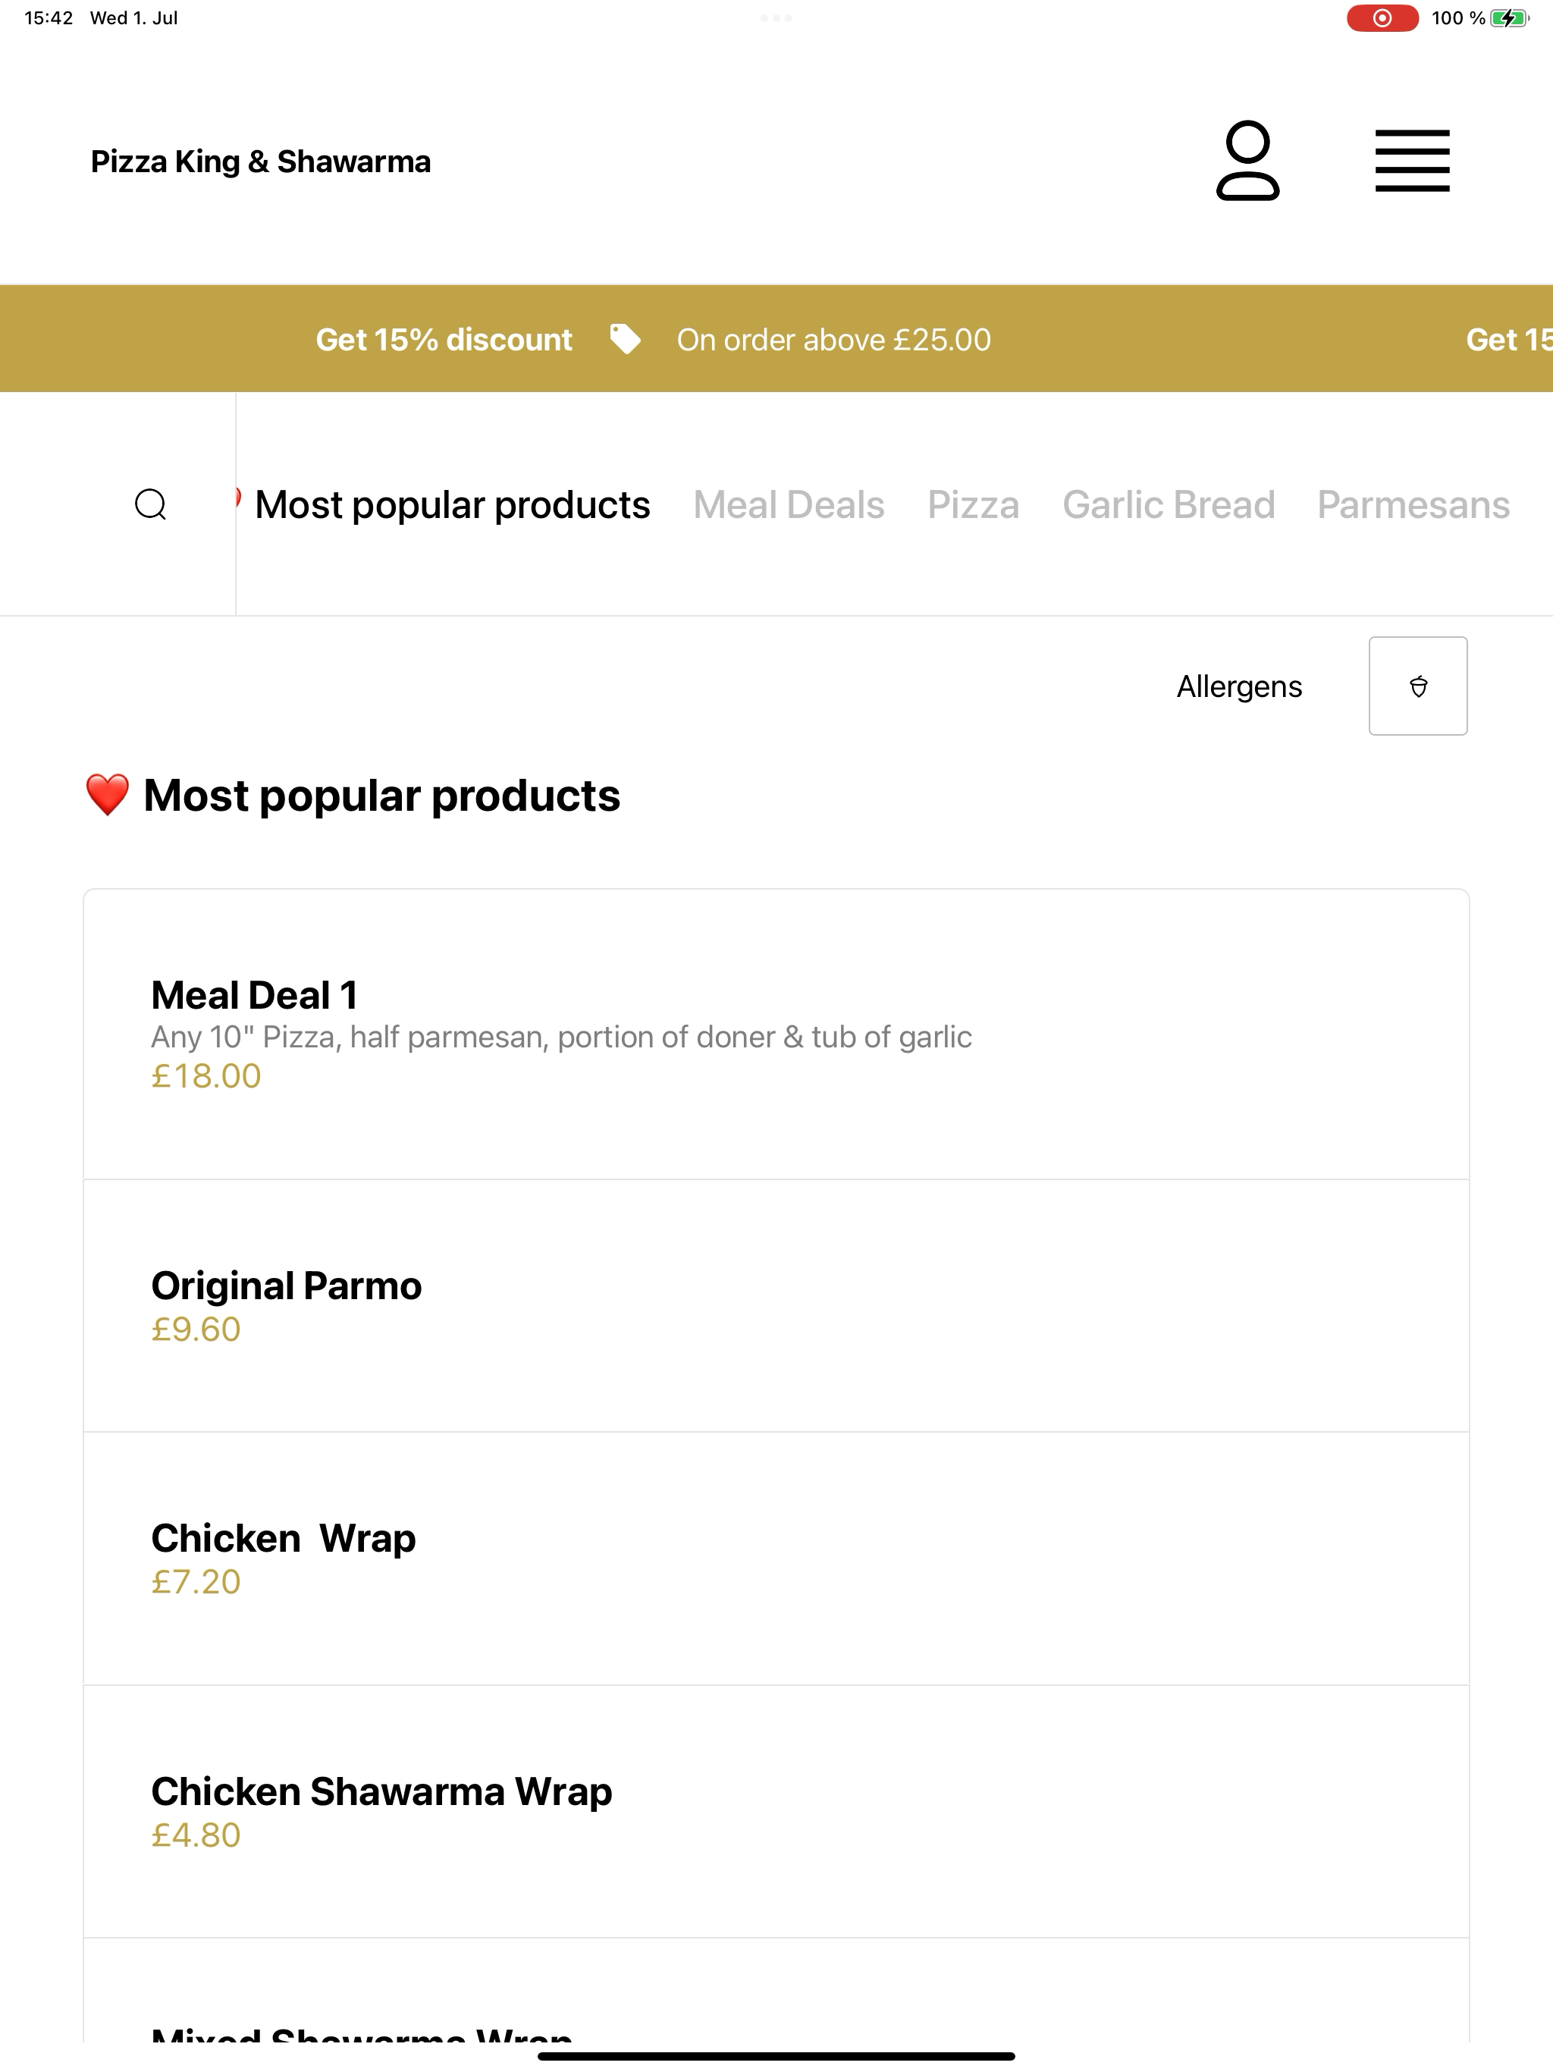The width and height of the screenshot is (1553, 2072).
Task: Open the Original Parmo product
Action: pos(776,1306)
